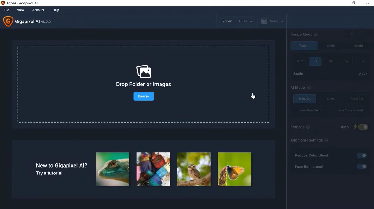Open the Account menu
This screenshot has height=209, width=374.
pos(38,10)
